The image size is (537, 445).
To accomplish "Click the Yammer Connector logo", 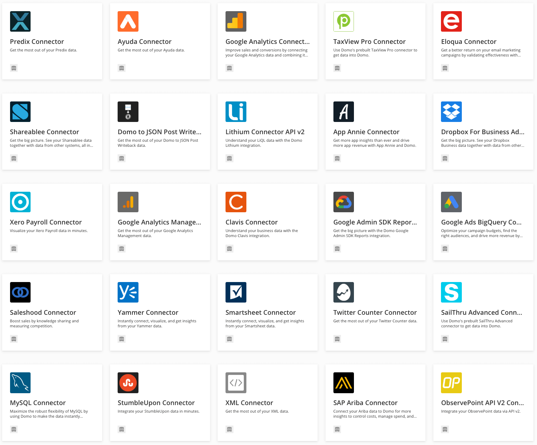I will (x=128, y=292).
